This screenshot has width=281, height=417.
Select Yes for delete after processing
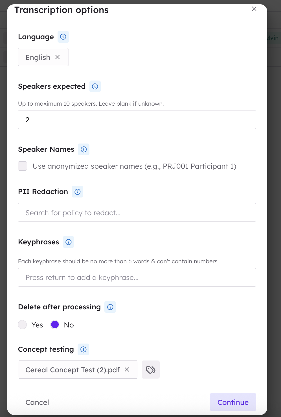click(23, 325)
